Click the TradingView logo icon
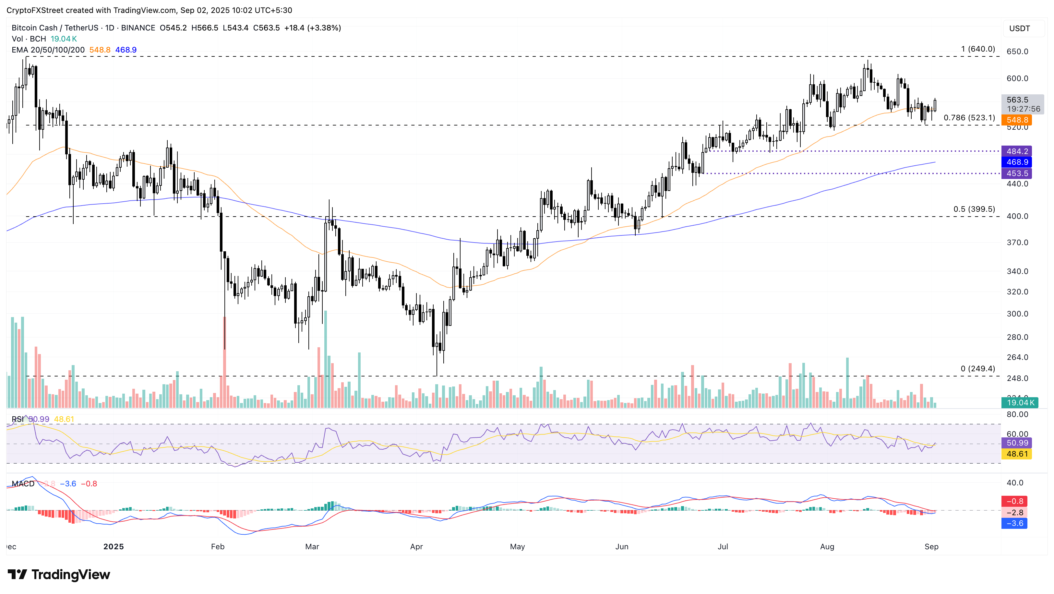Screen dimensions: 1054x594 17,574
